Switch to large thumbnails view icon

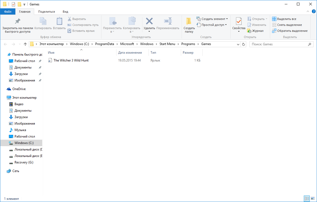[312, 198]
